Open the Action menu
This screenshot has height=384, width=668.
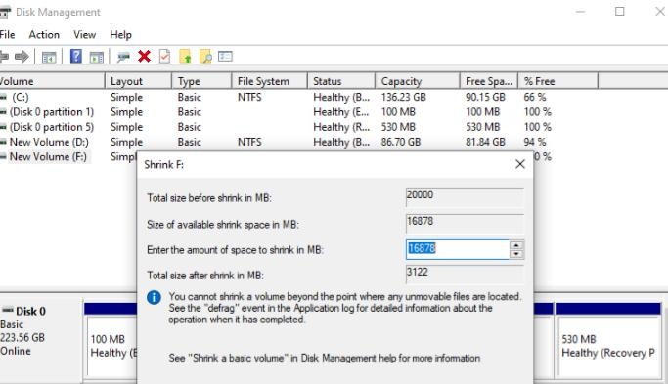point(44,35)
